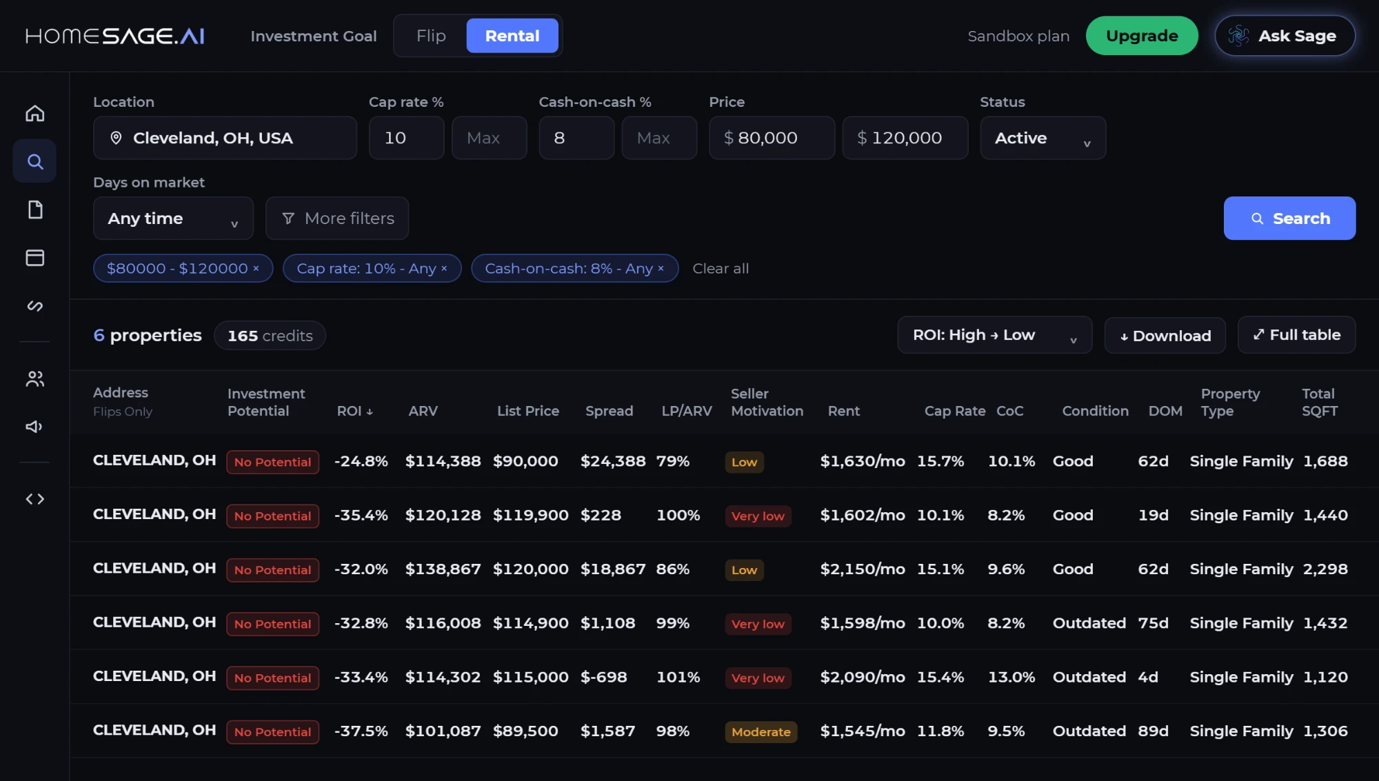Click the Cap Rate column header
The image size is (1379, 781).
click(954, 411)
